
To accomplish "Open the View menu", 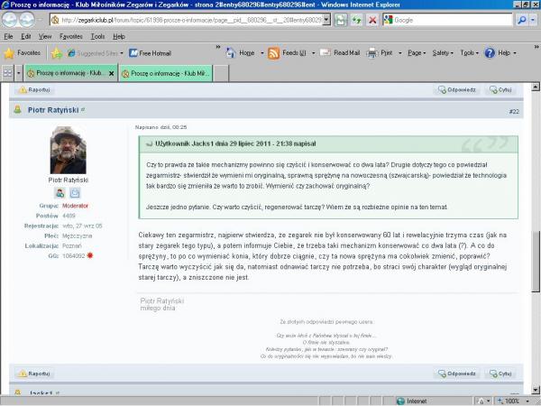I will tap(45, 36).
